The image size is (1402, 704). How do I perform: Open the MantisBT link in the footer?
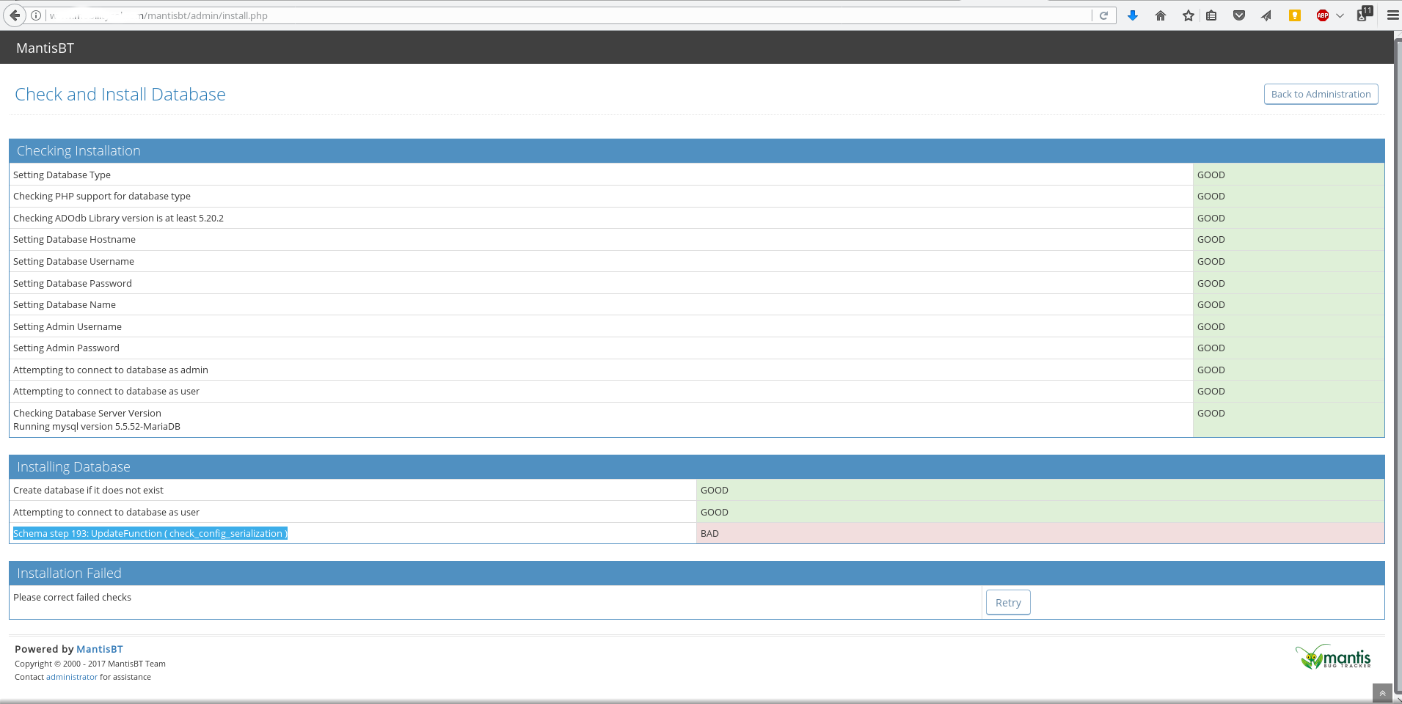pos(100,649)
